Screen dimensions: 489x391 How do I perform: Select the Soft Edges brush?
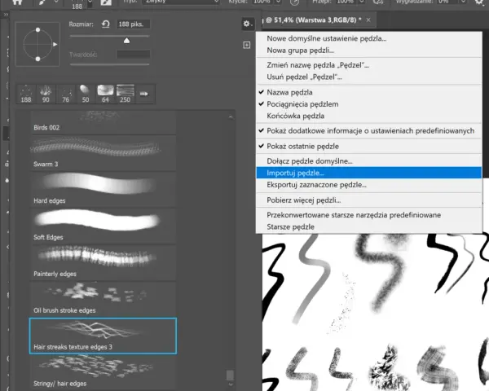(x=103, y=226)
